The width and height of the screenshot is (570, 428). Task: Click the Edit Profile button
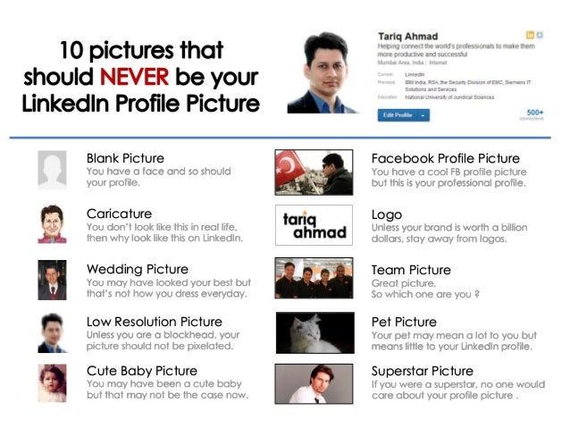click(x=398, y=115)
